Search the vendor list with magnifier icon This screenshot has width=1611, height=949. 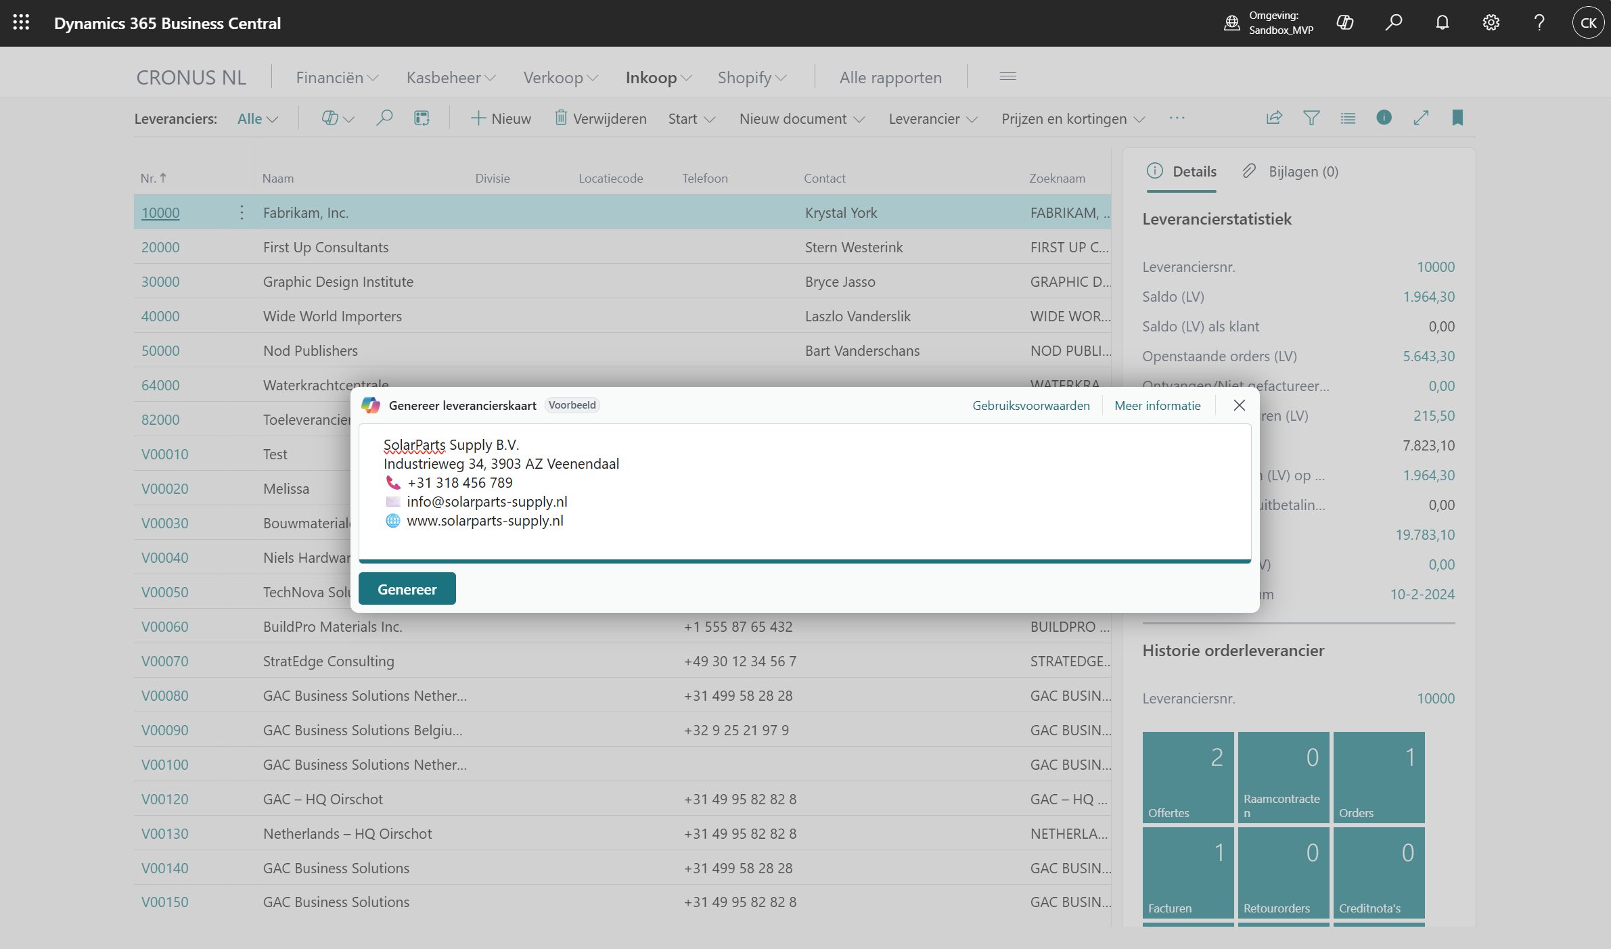tap(384, 118)
